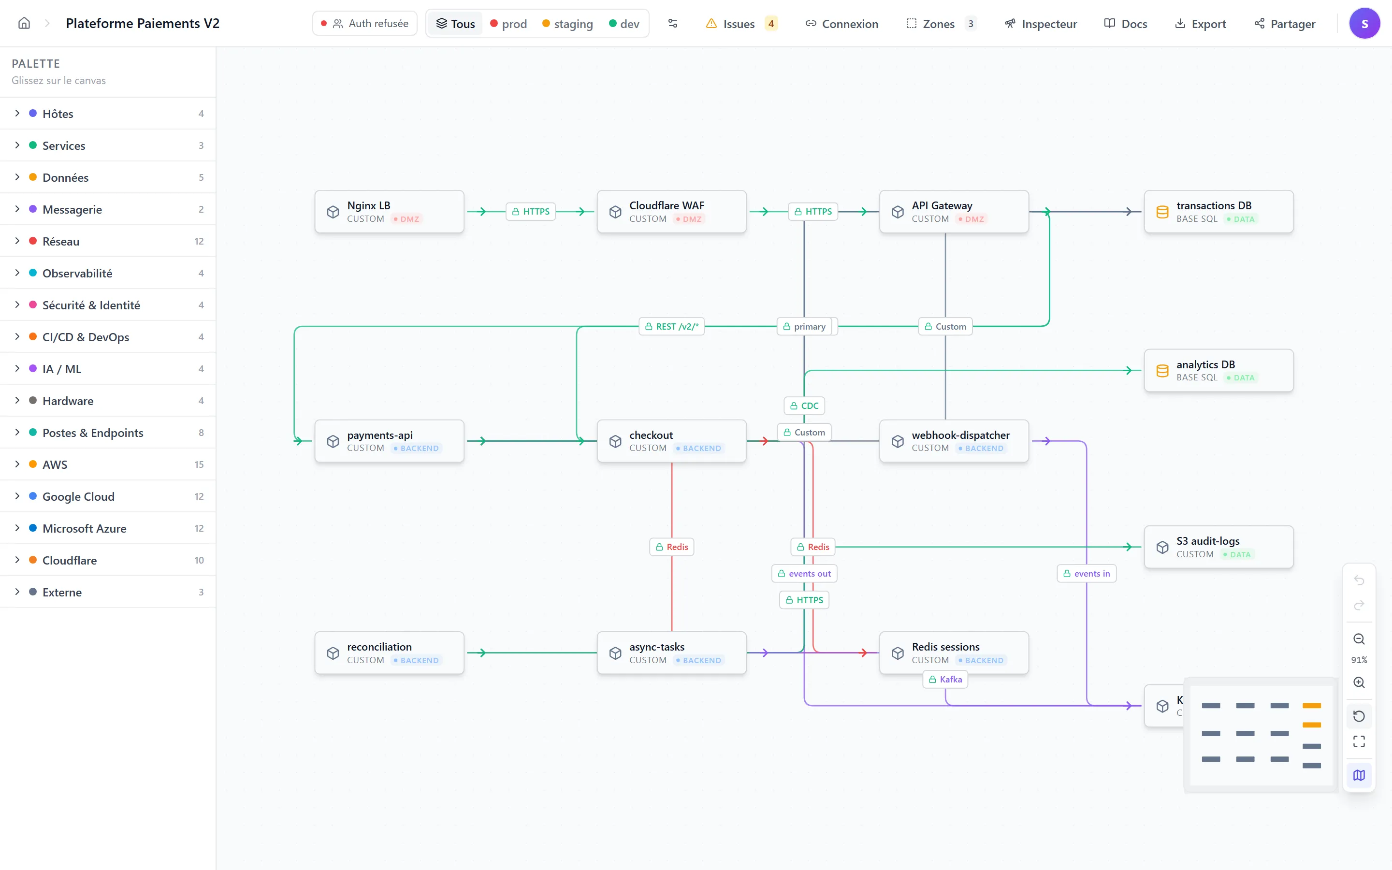Expand Externe palette category
The image size is (1392, 870).
(x=108, y=592)
